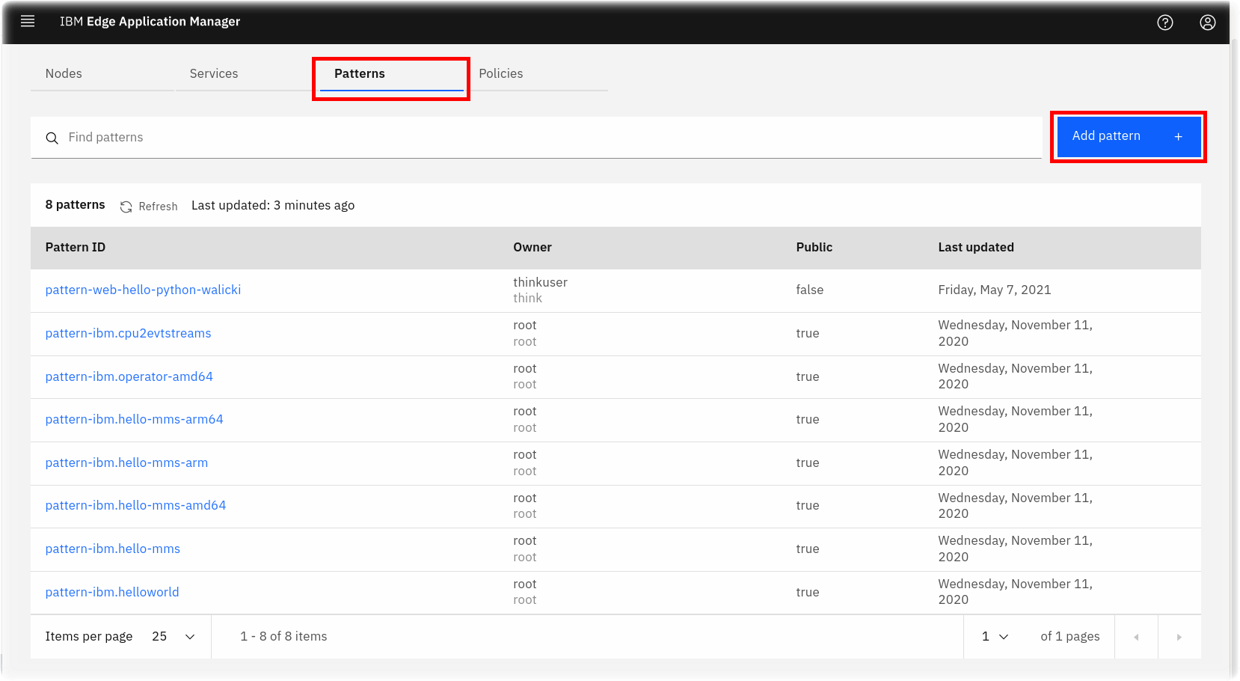Screen dimensions: 1240x681
Task: Click the IBM Edge Application Manager title
Action: pos(150,22)
